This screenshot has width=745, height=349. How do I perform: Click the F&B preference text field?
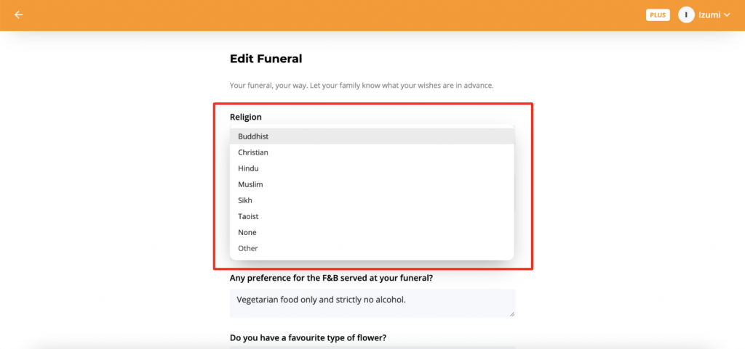372,303
